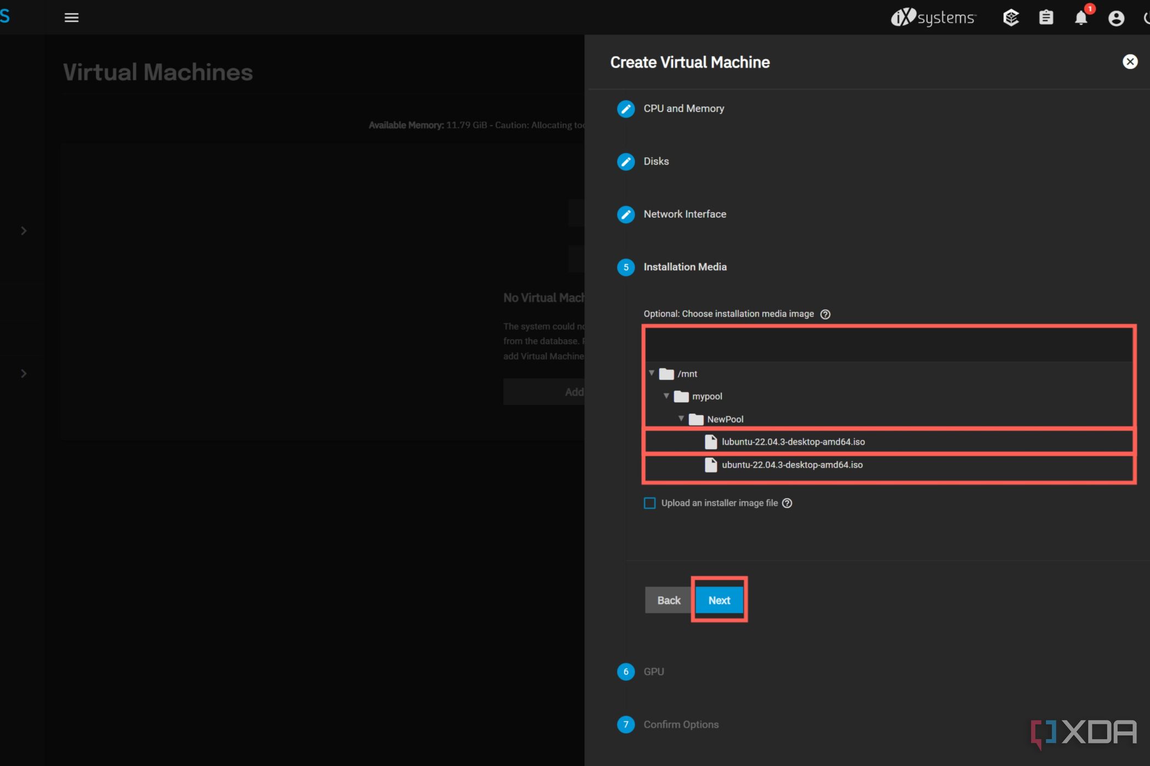
Task: Show help for upload installer image
Action: pos(787,503)
